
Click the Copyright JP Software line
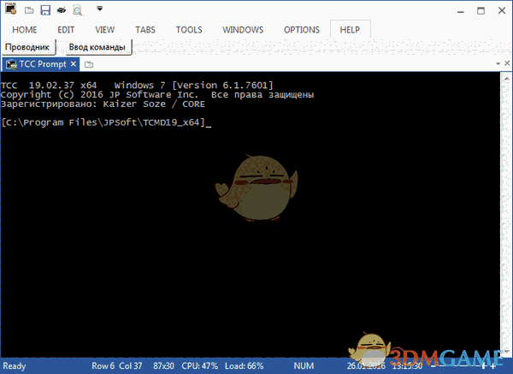tap(157, 95)
